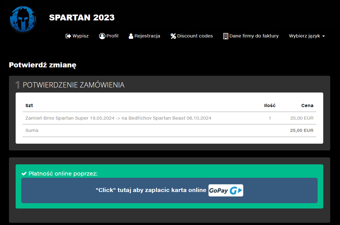Click the row price 25,00 EUR
The image size is (340, 225).
tap(302, 118)
